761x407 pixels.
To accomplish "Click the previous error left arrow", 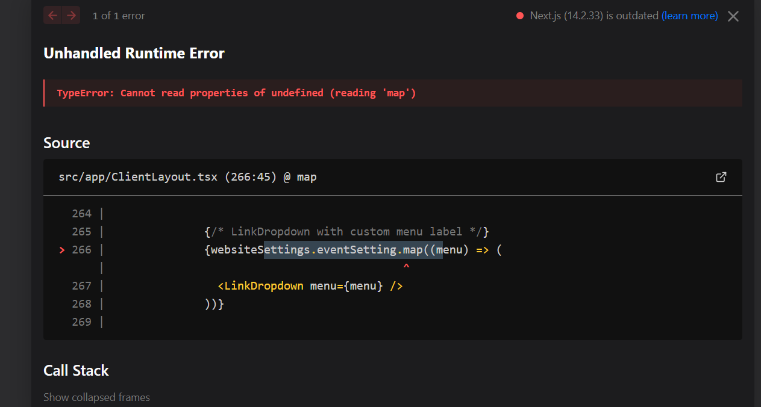I will coord(52,16).
